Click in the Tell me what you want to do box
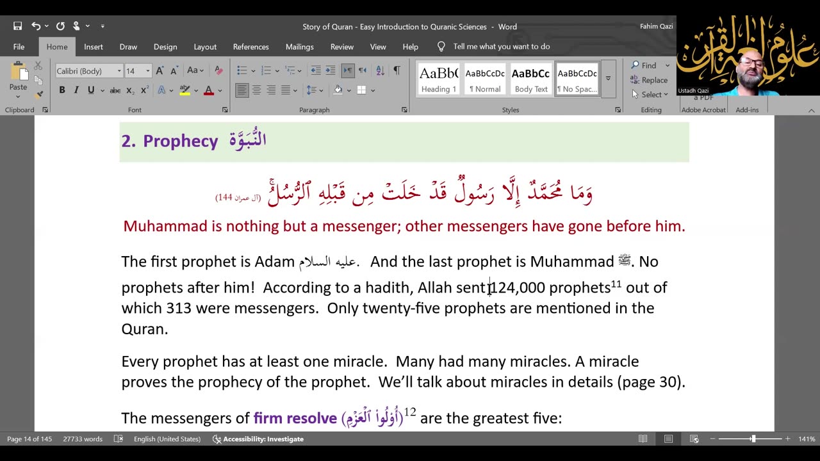 pyautogui.click(x=502, y=47)
